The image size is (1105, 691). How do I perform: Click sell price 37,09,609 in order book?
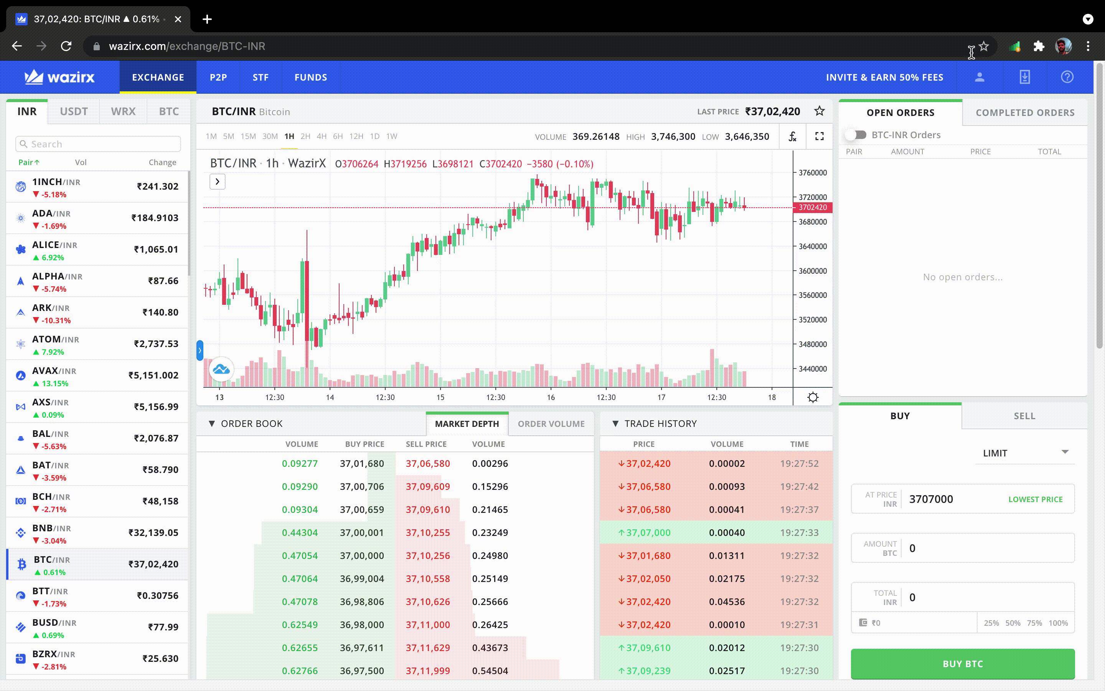point(428,486)
